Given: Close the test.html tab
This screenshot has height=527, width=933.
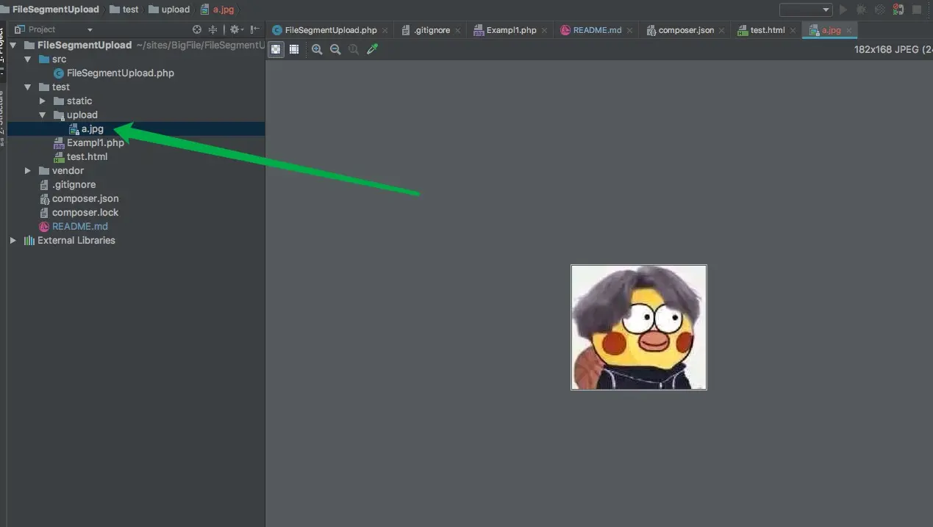Looking at the screenshot, I should point(793,31).
